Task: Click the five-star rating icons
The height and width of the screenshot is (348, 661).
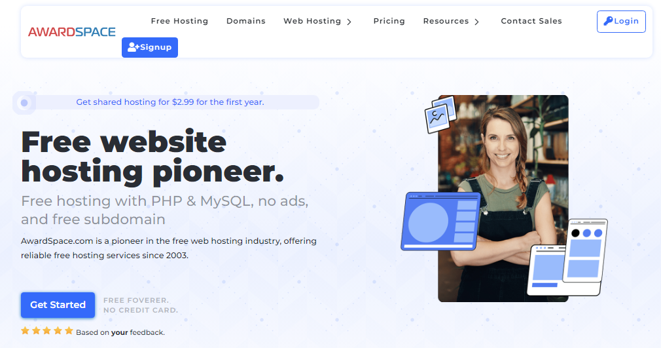Action: coord(47,331)
